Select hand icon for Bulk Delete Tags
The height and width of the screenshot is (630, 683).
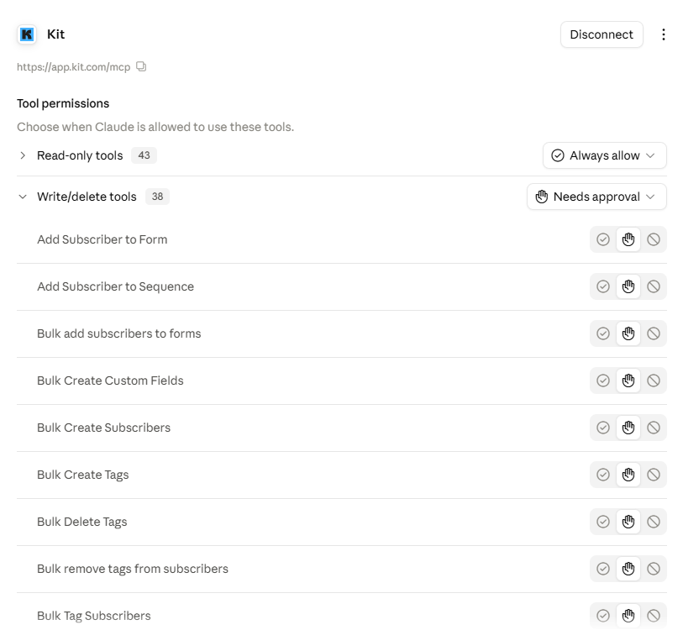coord(628,522)
